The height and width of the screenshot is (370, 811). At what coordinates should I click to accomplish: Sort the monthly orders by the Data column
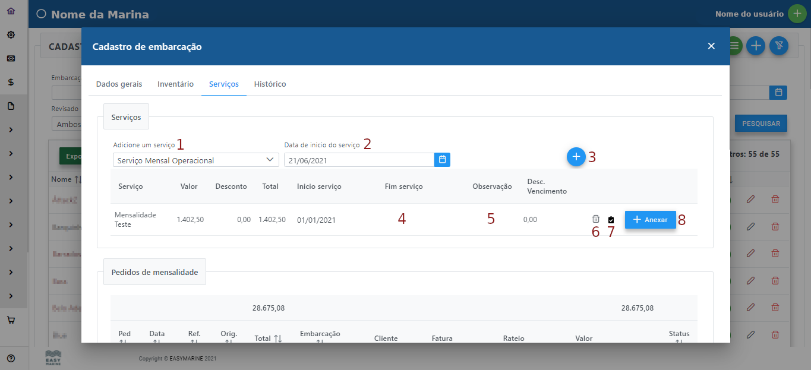click(157, 337)
